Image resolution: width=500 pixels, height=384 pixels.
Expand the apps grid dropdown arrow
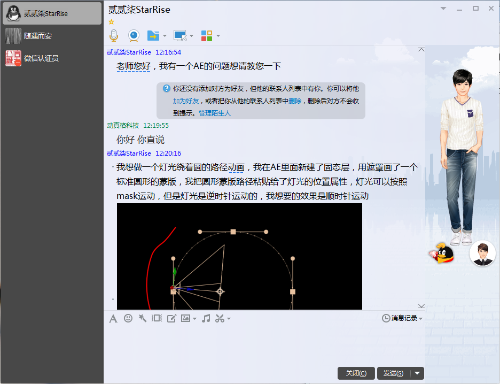[218, 36]
